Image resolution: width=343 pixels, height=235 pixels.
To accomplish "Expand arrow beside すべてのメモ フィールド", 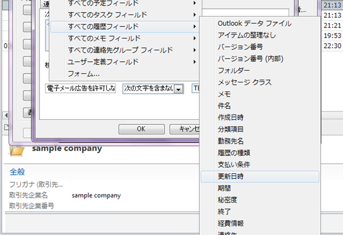I will pos(194,38).
